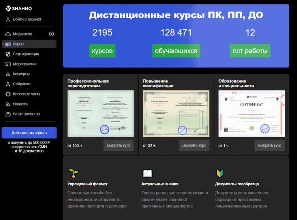297x220 pixels.
Task: Click the от 150 ч. label
Action: (75, 146)
